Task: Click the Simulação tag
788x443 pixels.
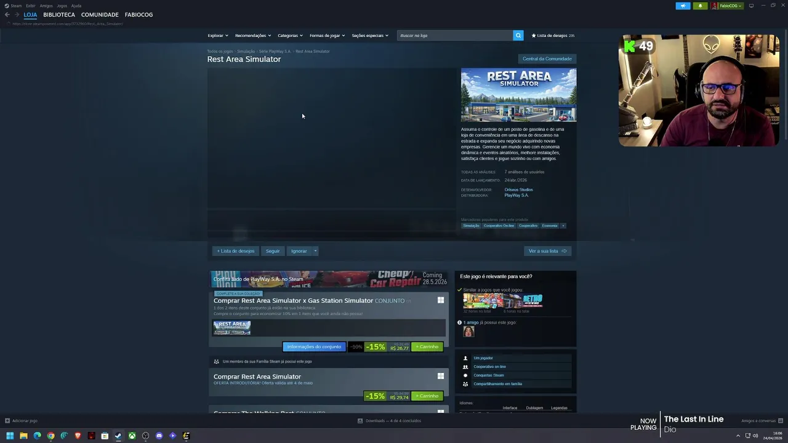Action: [471, 226]
